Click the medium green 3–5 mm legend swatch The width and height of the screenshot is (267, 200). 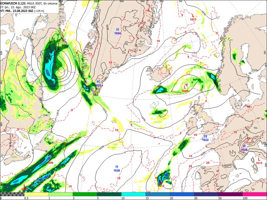[85, 194]
